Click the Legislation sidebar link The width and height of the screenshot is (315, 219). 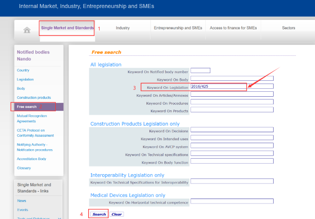point(25,79)
